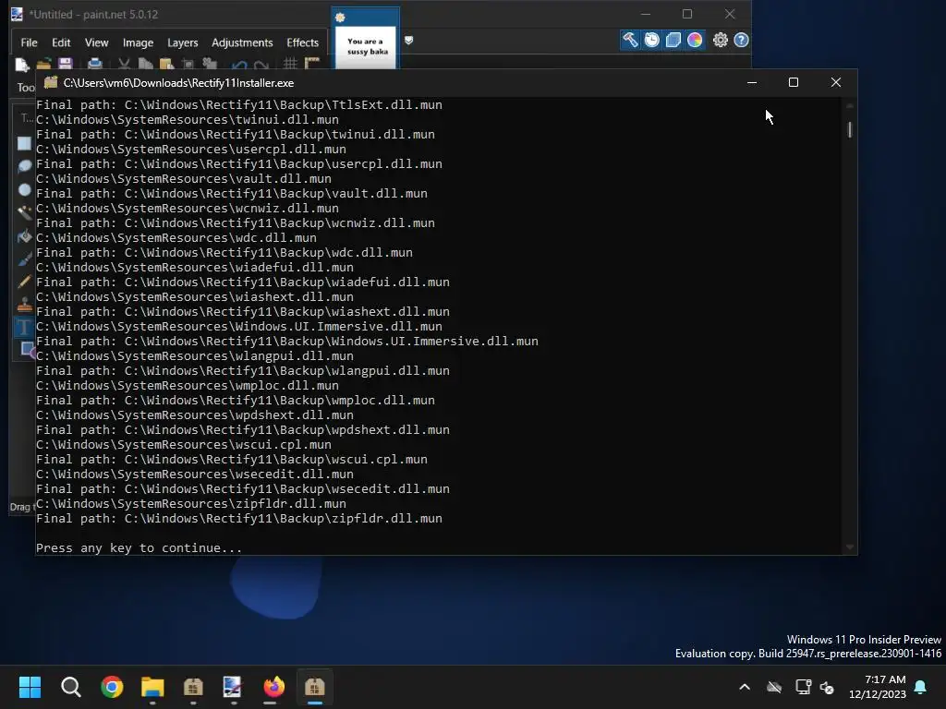This screenshot has height=709, width=946.
Task: Select the Magic Wand tool in paint.net
Action: pyautogui.click(x=24, y=212)
